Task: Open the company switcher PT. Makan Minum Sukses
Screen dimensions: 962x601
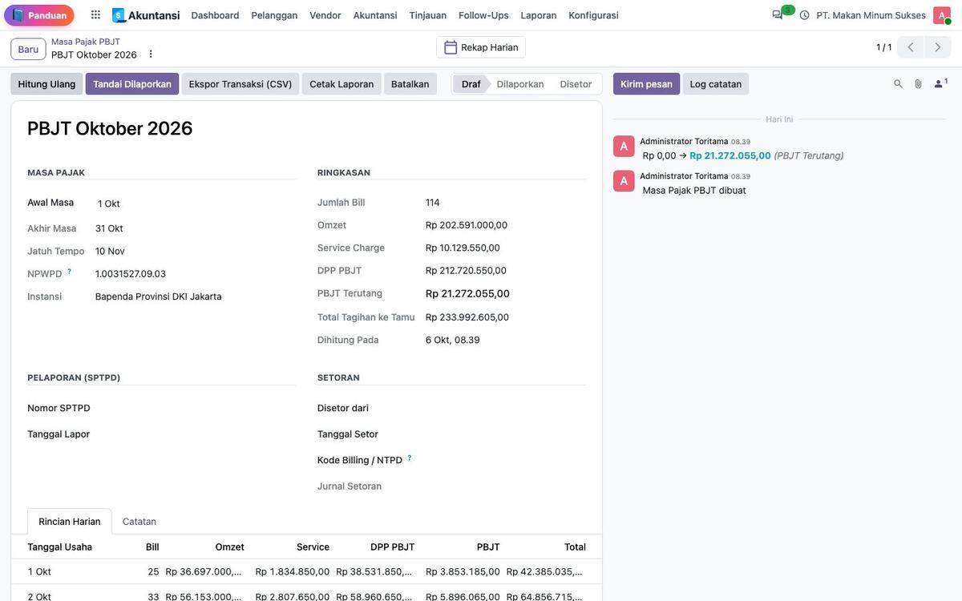Action: pos(871,15)
